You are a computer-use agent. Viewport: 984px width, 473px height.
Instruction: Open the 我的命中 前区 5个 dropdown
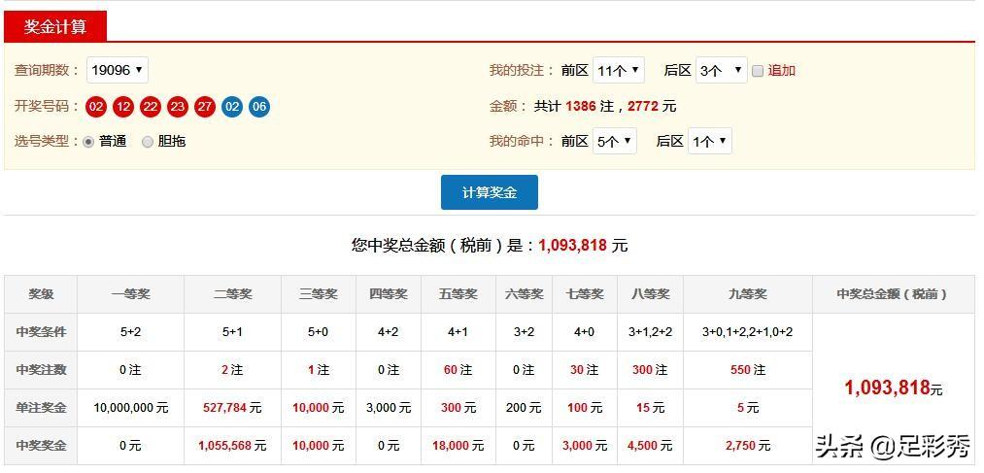614,141
